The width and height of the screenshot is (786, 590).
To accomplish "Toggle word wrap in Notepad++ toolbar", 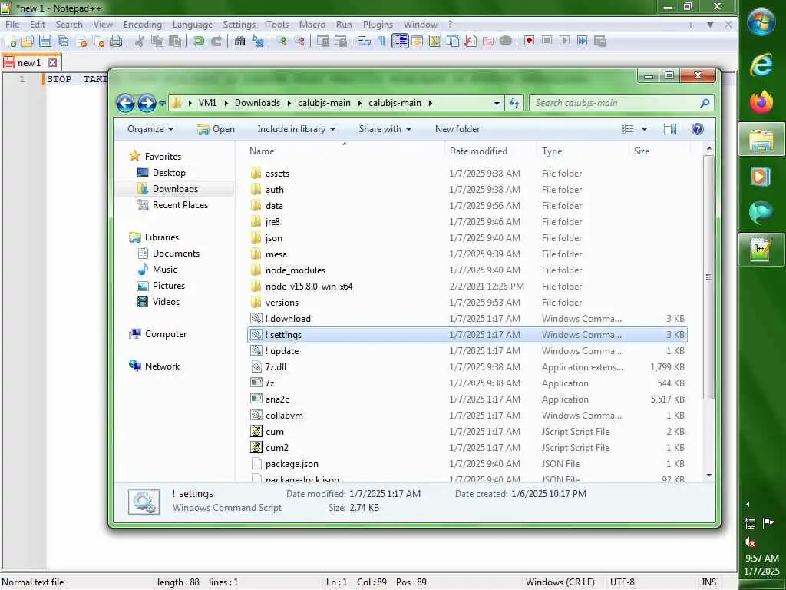I will pyautogui.click(x=365, y=41).
